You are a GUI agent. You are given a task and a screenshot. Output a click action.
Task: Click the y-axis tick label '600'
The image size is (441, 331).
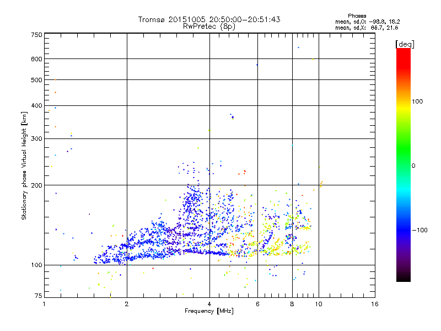pyautogui.click(x=36, y=59)
